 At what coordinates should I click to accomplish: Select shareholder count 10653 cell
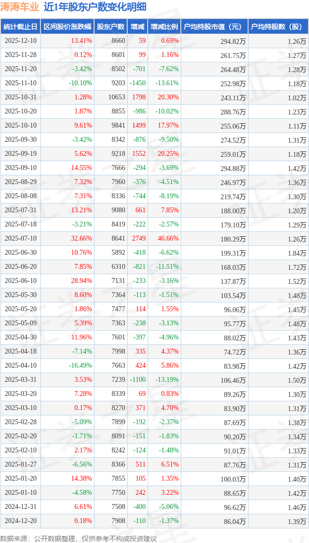click(116, 97)
